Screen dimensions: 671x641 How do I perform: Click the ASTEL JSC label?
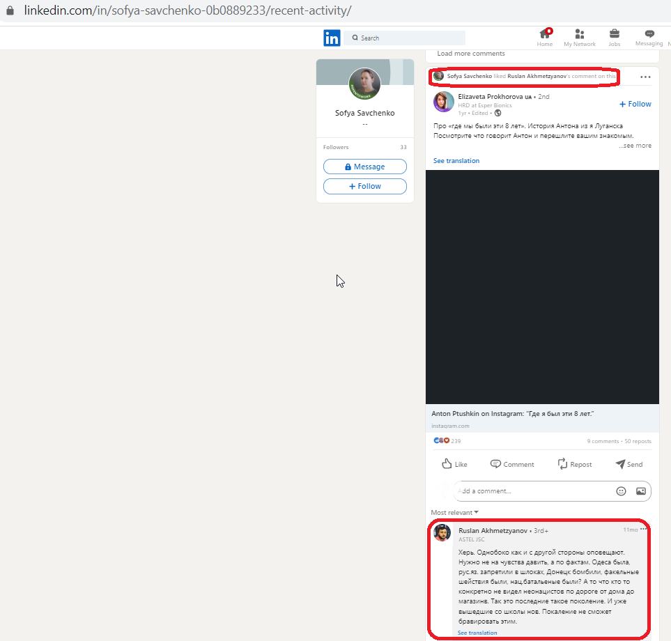(472, 539)
